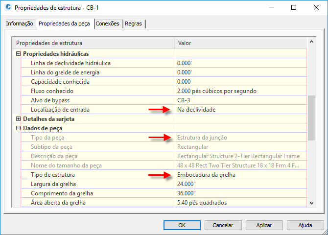Select the Propriedades da peça tab

click(x=64, y=23)
